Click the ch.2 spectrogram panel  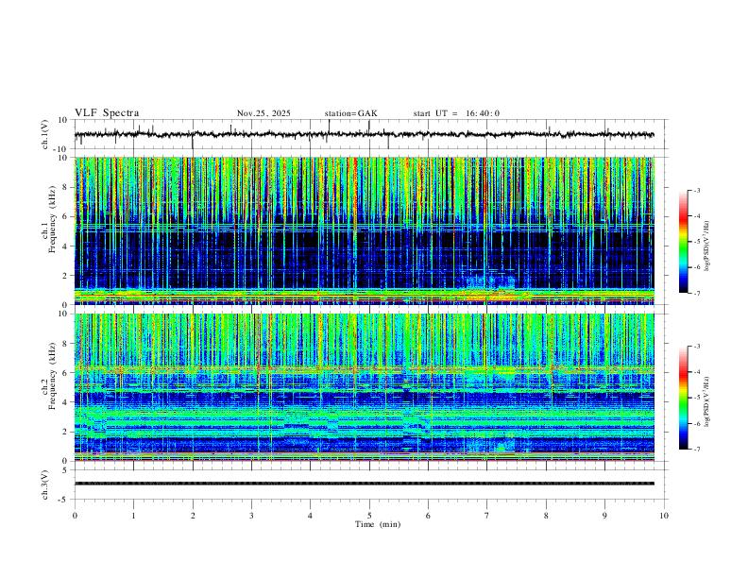point(365,387)
